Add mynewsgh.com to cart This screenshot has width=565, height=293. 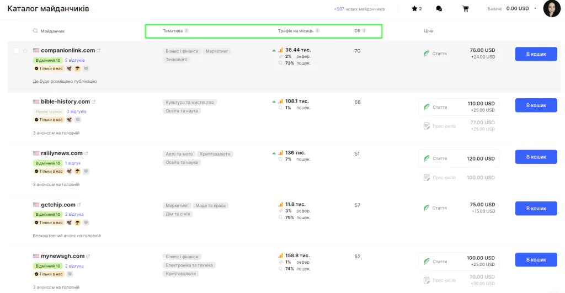tap(536, 259)
